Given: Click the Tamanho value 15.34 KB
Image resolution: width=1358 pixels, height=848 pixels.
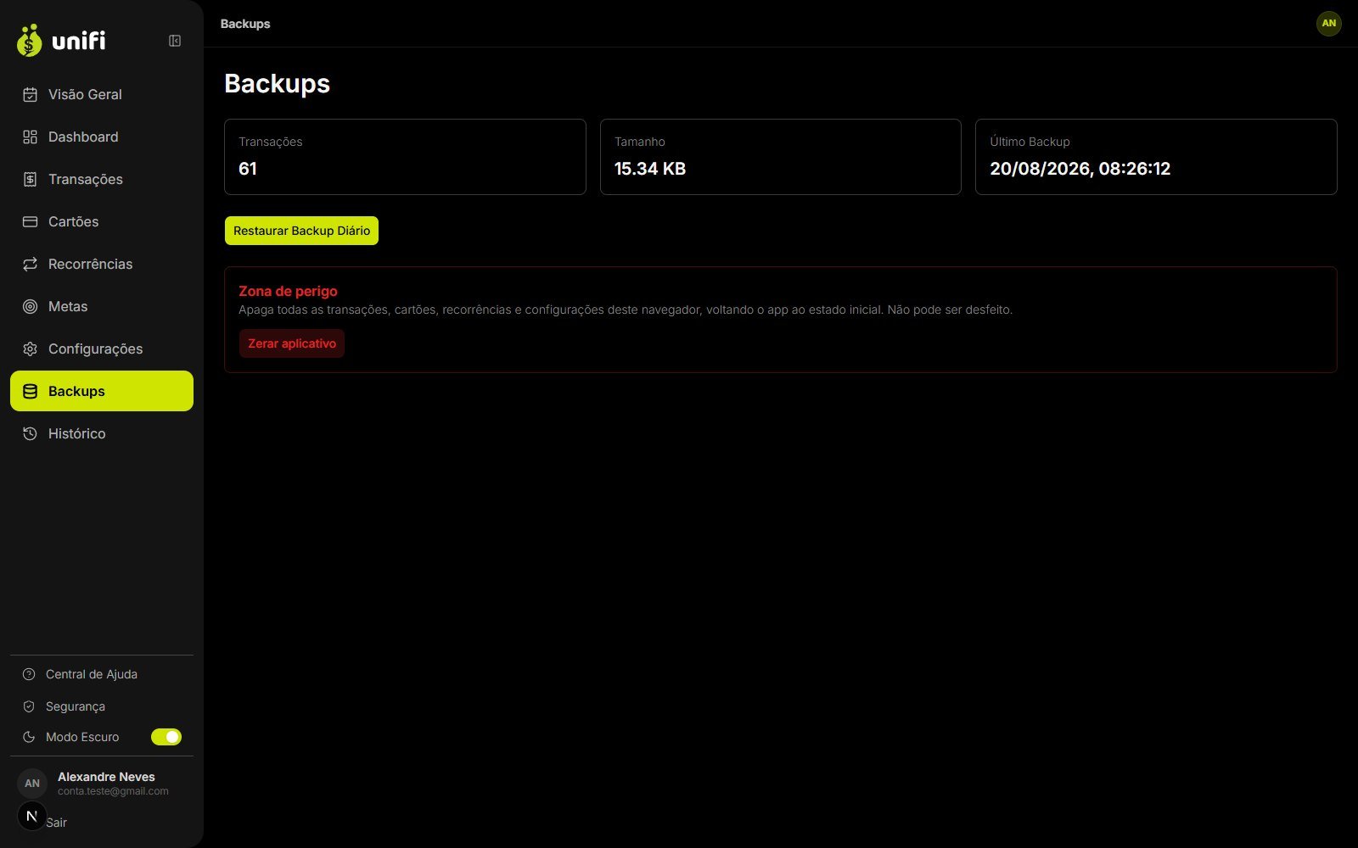Looking at the screenshot, I should 650,169.
